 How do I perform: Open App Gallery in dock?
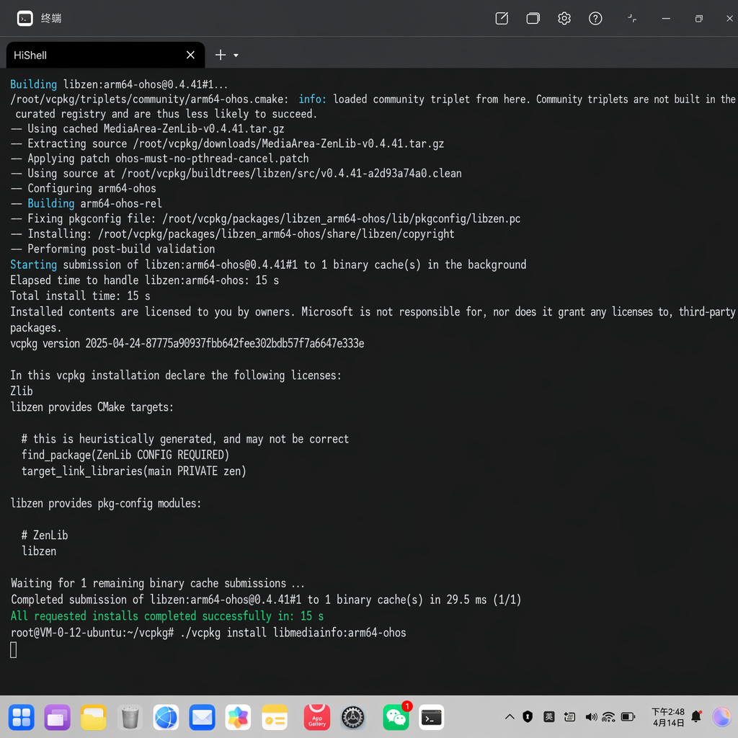tap(317, 717)
